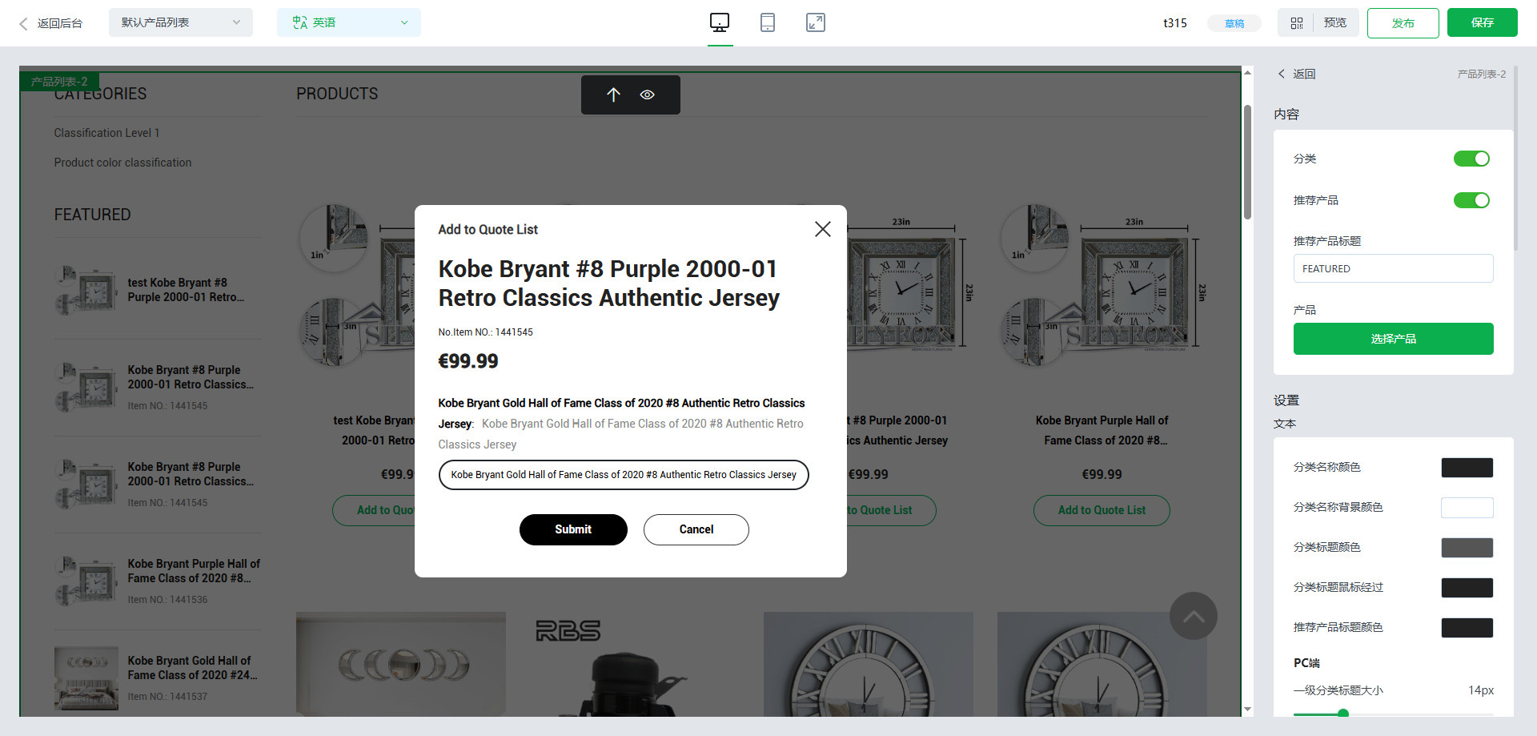This screenshot has height=736, width=1537.
Task: Click the Kobe Bryant Gold Hall input field
Action: [x=624, y=474]
